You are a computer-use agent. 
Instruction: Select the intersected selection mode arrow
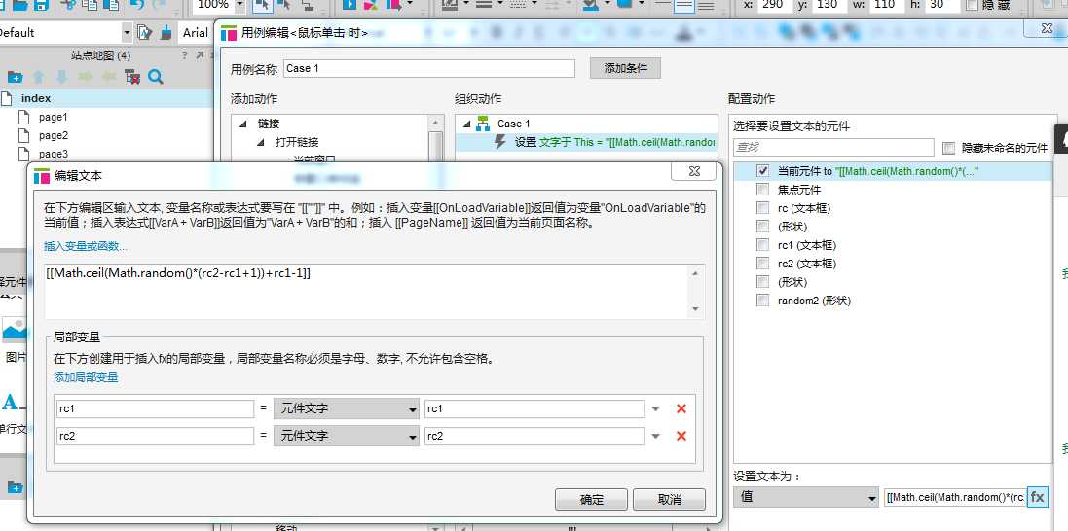pos(262,5)
